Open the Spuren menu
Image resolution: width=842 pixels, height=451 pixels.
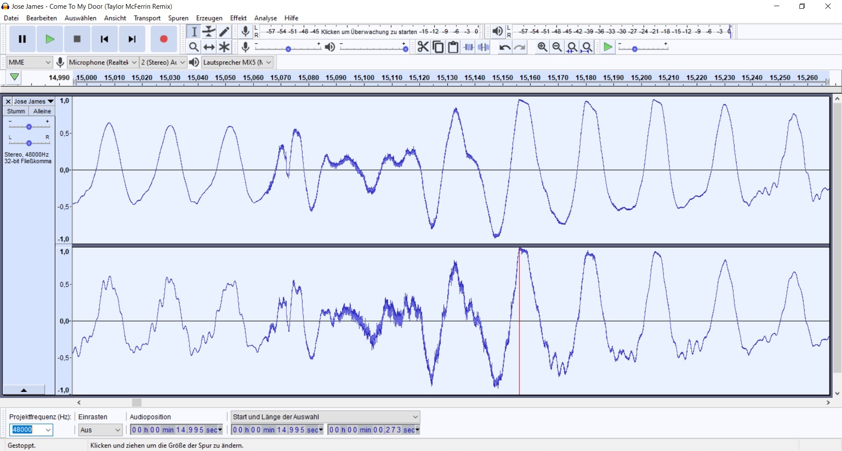[178, 18]
